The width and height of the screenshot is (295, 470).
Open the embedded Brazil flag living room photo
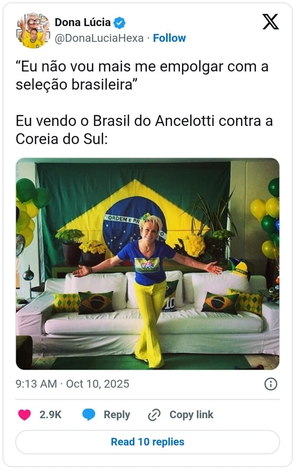coord(147,264)
